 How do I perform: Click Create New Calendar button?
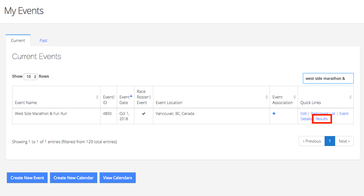pyautogui.click(x=73, y=178)
